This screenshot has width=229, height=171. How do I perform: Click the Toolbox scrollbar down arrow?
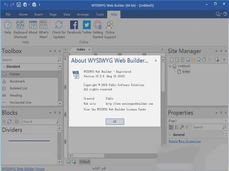(x=60, y=103)
